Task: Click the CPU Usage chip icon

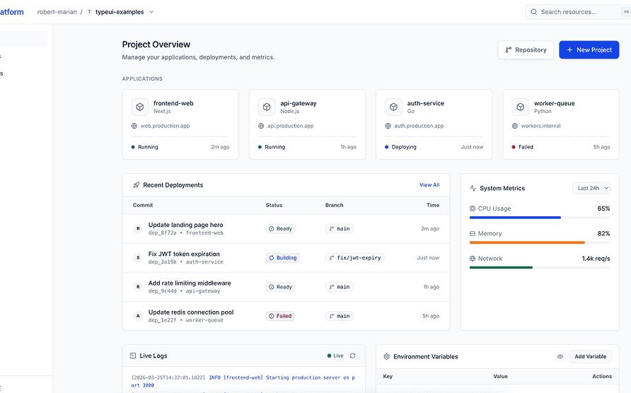Action: tap(473, 209)
